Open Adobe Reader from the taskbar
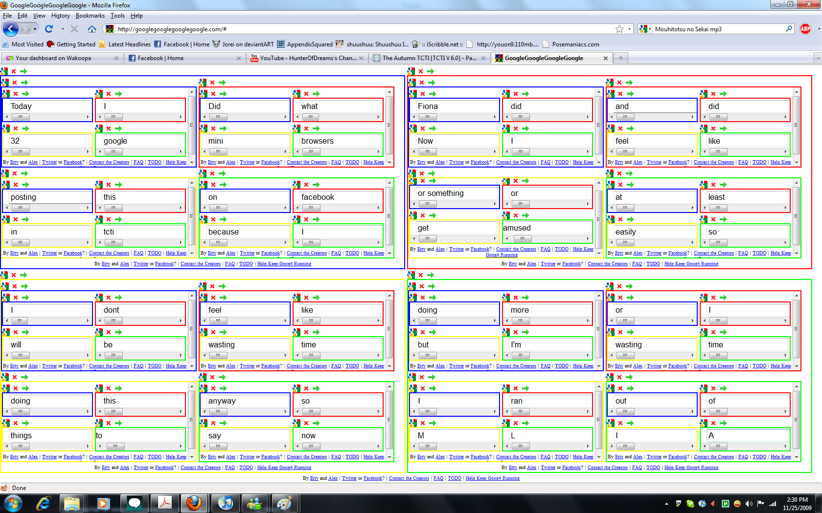Screen dimensions: 822x513 click(164, 503)
